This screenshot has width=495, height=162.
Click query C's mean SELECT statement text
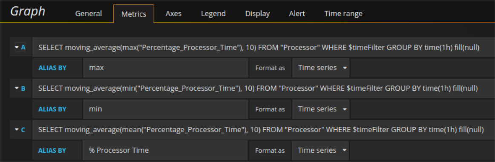[261, 130]
